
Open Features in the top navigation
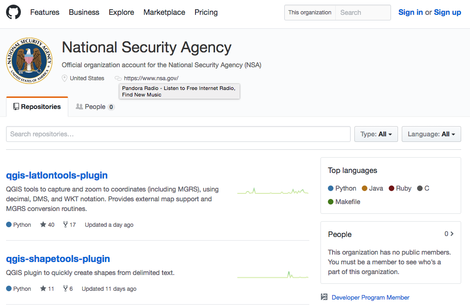point(45,12)
